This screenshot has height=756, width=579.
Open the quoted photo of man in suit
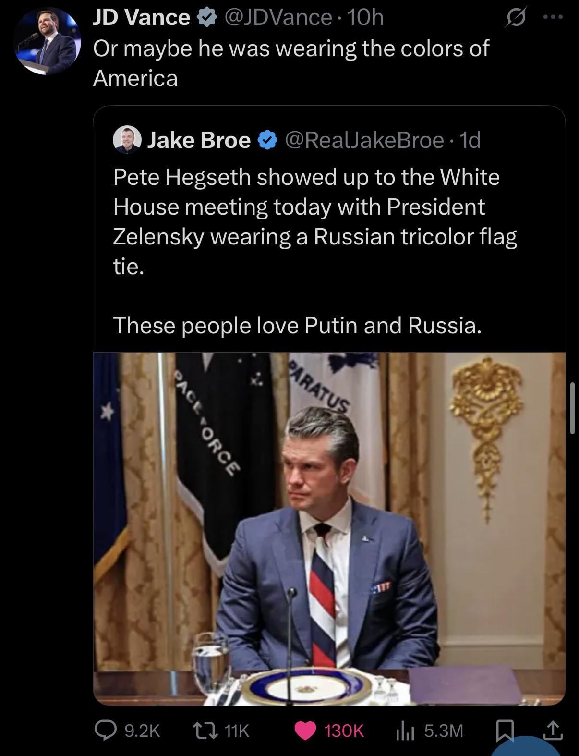329,528
